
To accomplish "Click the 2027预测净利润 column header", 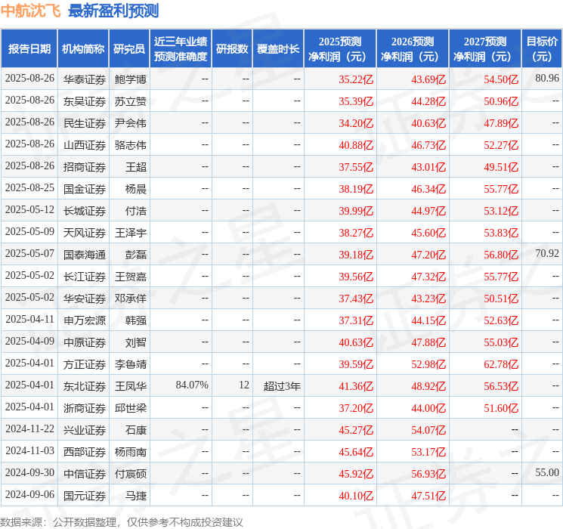I will click(x=484, y=48).
